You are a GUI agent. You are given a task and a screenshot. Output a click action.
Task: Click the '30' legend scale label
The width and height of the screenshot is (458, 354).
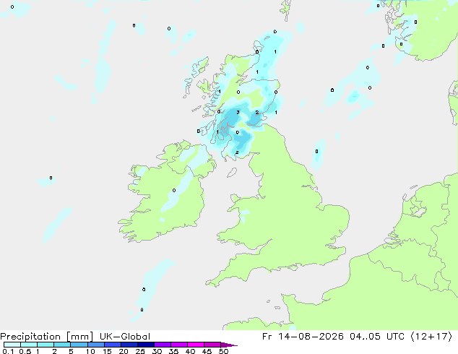pos(157,351)
